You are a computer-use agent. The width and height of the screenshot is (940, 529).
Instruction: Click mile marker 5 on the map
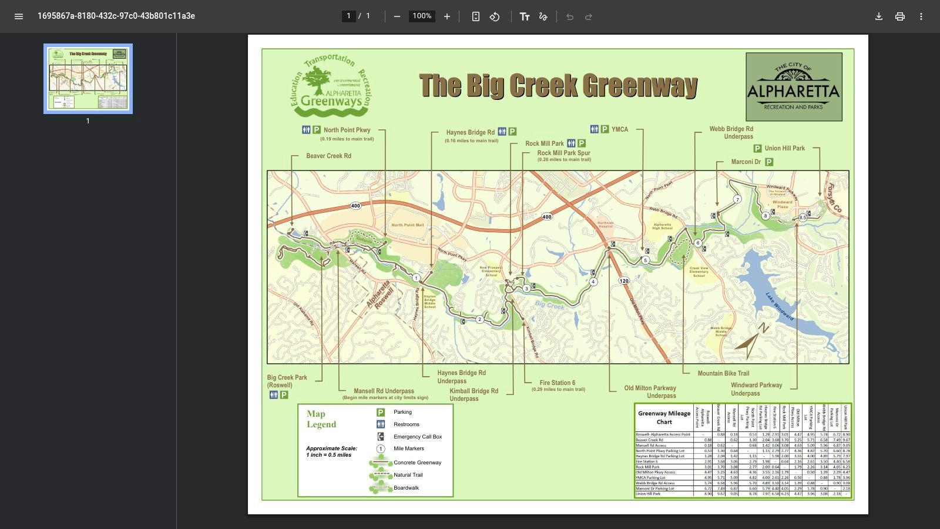(645, 260)
